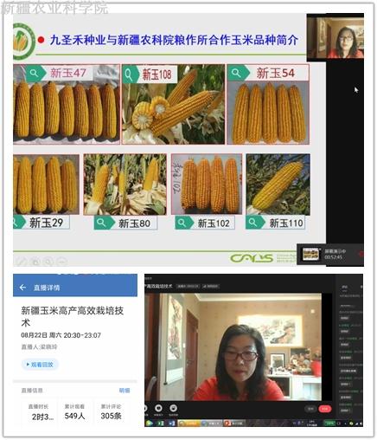
Task: Open the PowerPoint item in the taskbar
Action: coord(233,423)
